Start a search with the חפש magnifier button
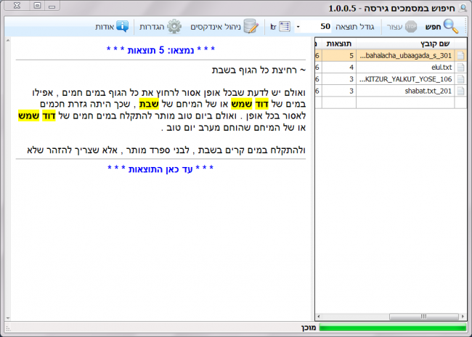 [442, 26]
